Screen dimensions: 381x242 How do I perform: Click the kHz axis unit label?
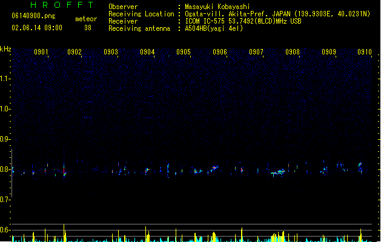click(x=5, y=49)
